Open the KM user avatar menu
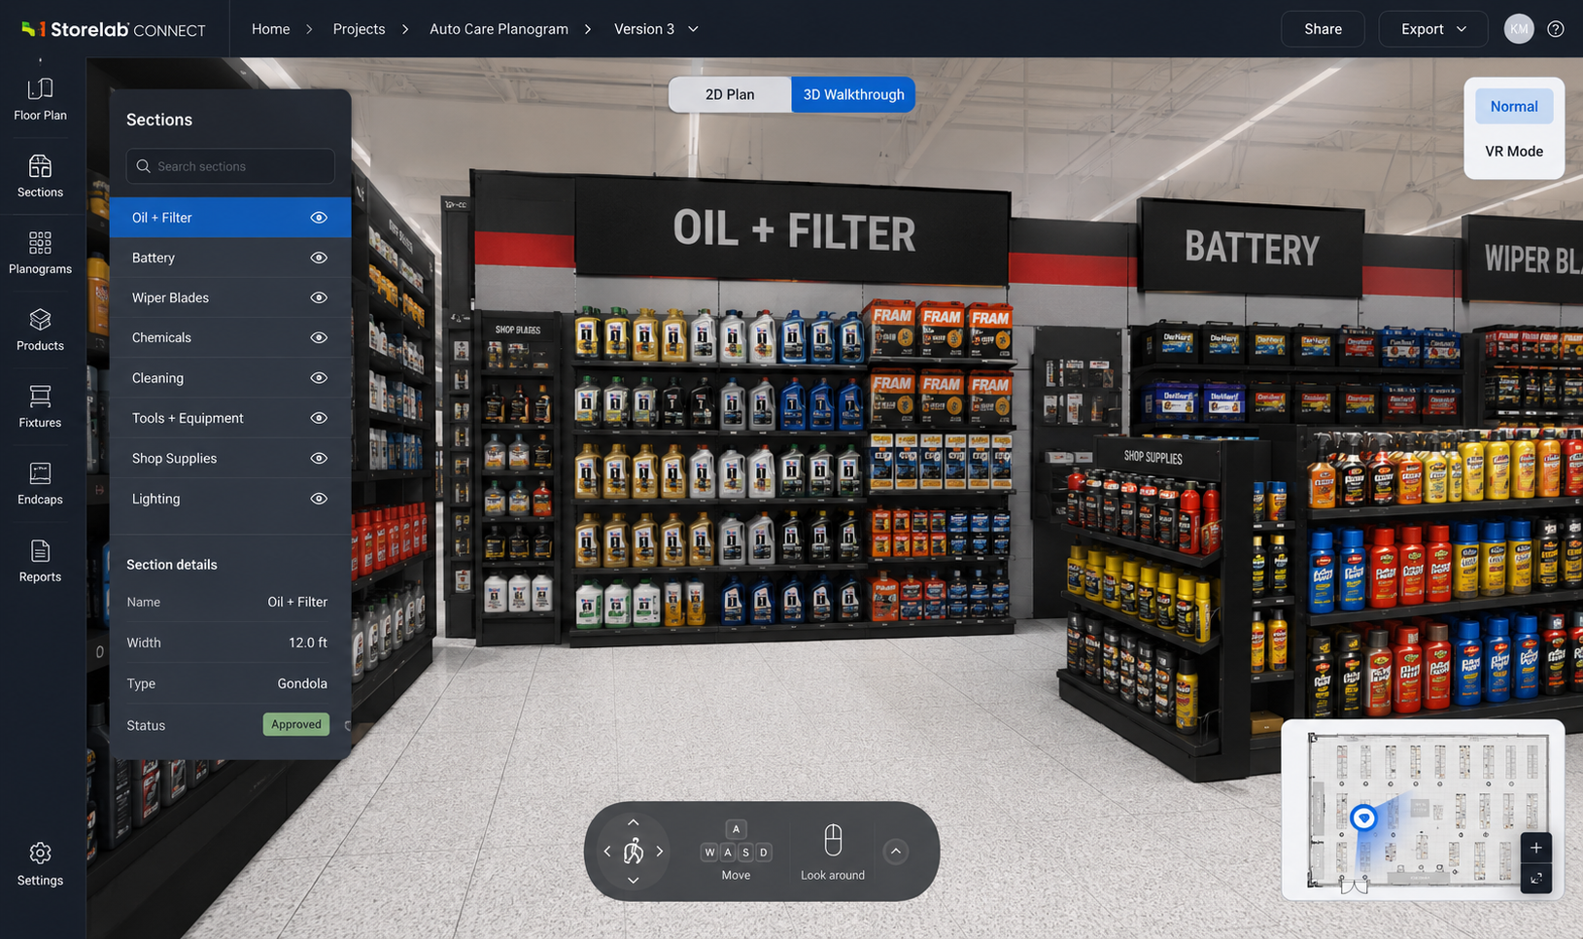 [1519, 29]
